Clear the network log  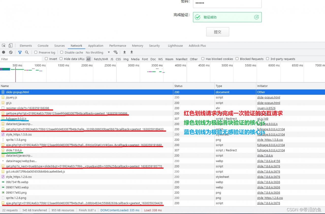click(x=11, y=52)
